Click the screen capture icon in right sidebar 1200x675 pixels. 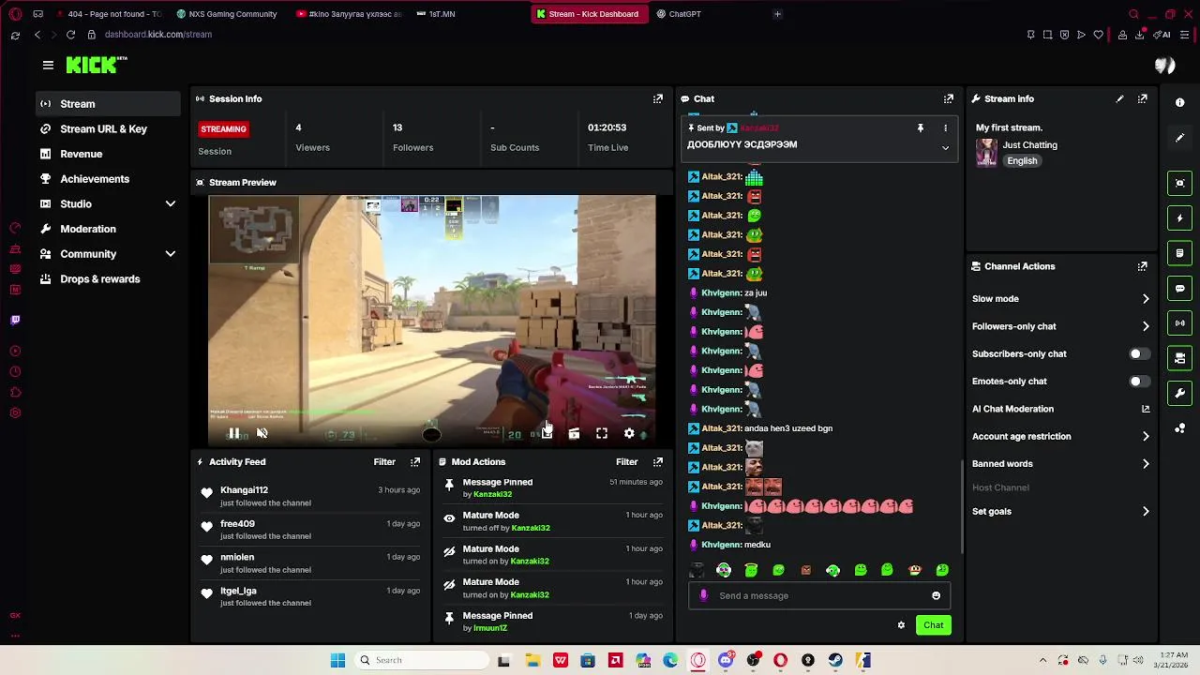[x=1179, y=184]
